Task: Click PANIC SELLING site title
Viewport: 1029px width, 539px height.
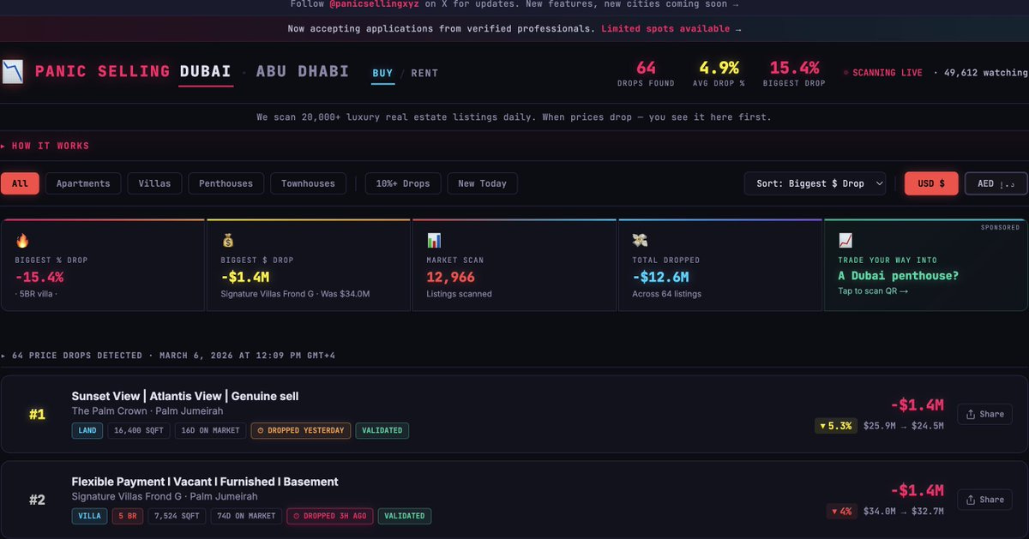Action: click(x=102, y=71)
